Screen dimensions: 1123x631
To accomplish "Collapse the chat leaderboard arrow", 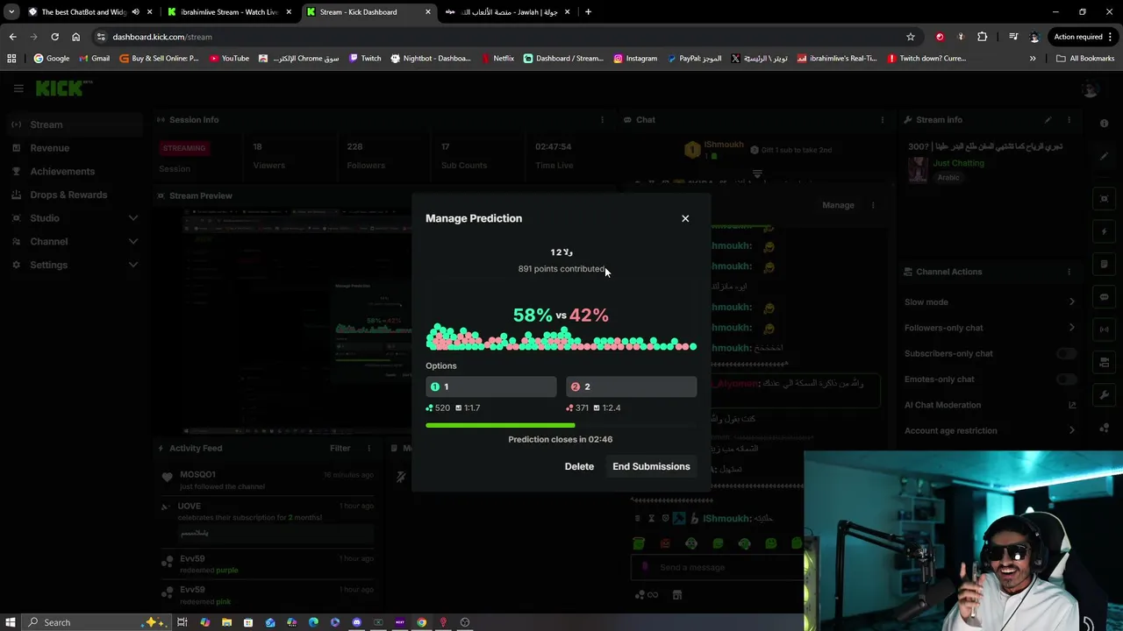I will [757, 174].
